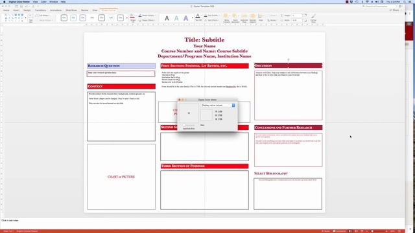The image size is (415, 233).
Task: Switch to the Slide Show ribbon tab
Action: [x=71, y=10]
